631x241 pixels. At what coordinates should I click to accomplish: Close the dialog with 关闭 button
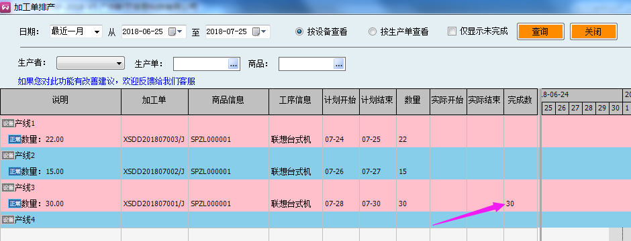[x=593, y=31]
